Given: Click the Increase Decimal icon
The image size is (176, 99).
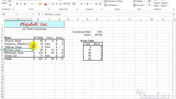Looking at the screenshot, I should 96,4.
